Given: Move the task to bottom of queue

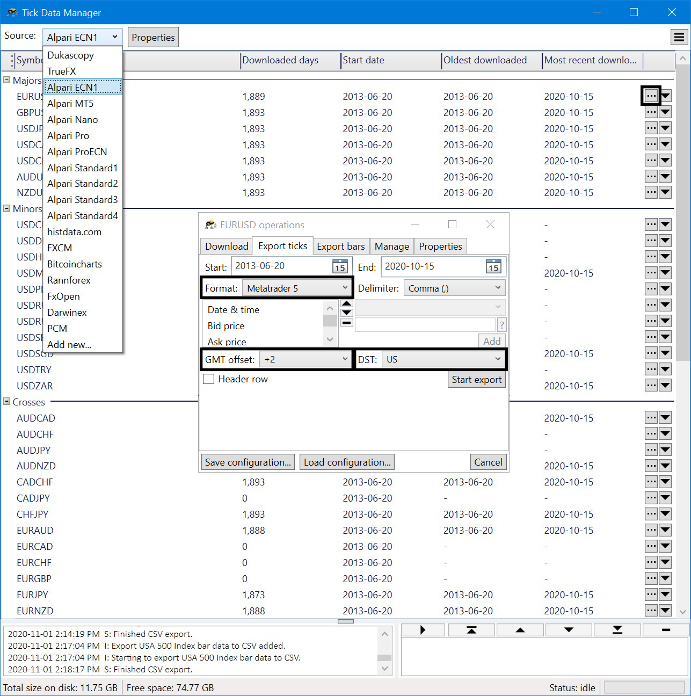Looking at the screenshot, I should click(x=617, y=630).
